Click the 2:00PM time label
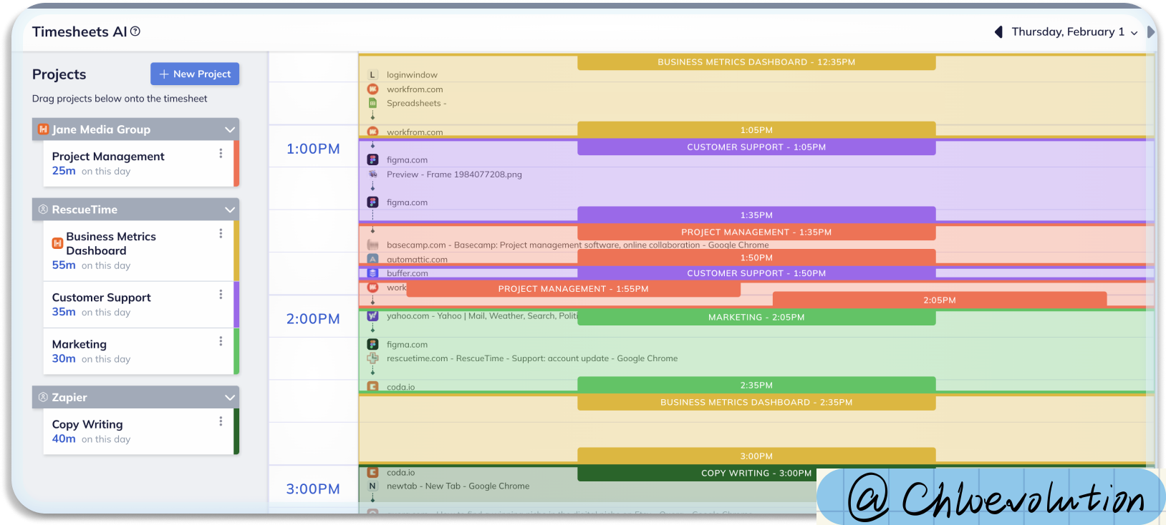 (313, 319)
